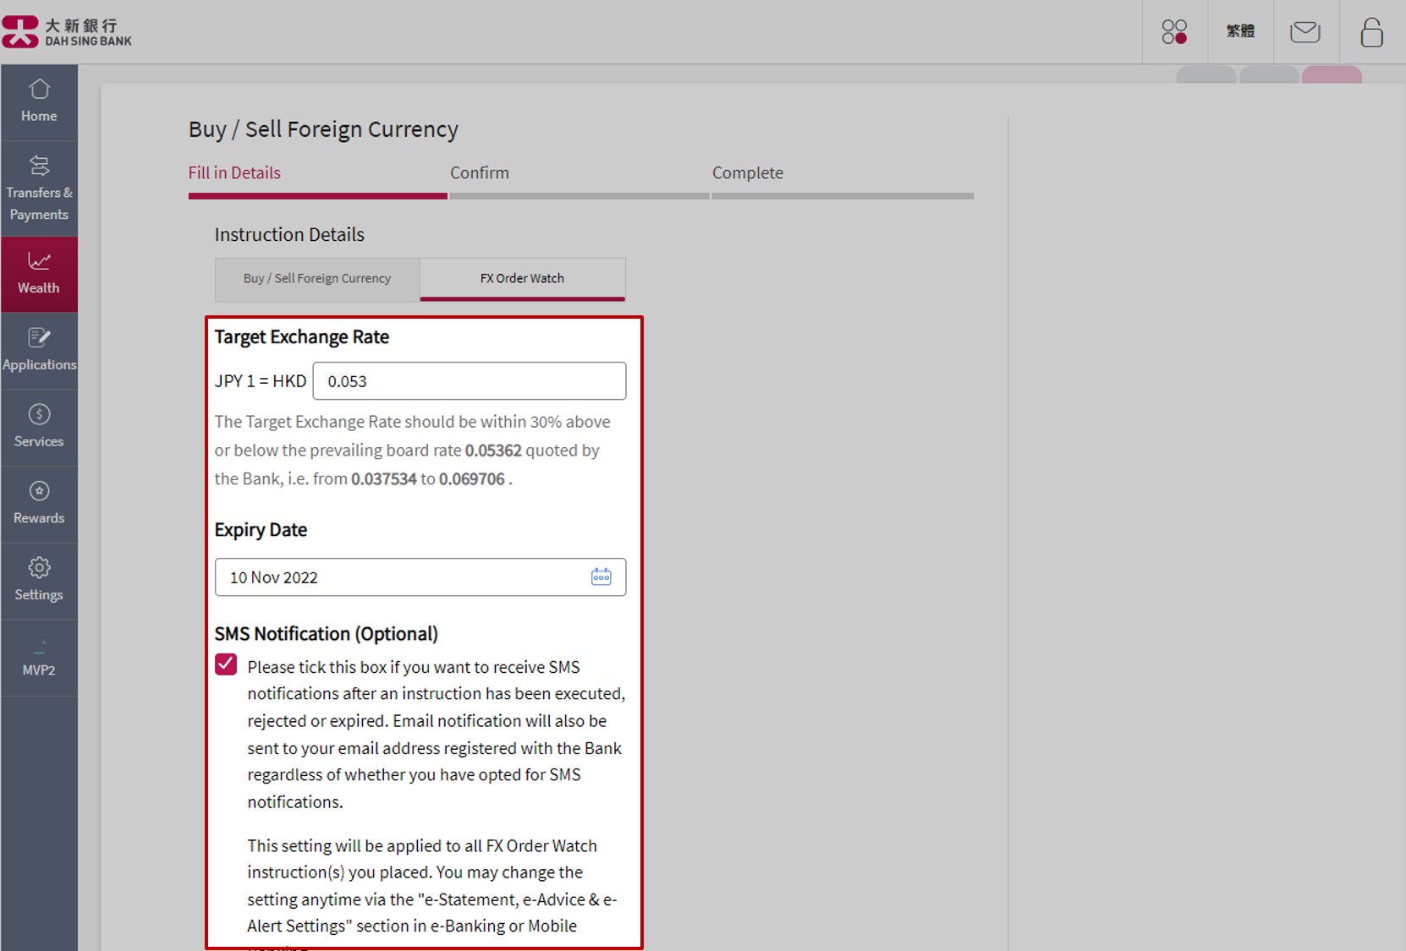This screenshot has width=1406, height=951.
Task: Click the Complete step label
Action: point(748,173)
